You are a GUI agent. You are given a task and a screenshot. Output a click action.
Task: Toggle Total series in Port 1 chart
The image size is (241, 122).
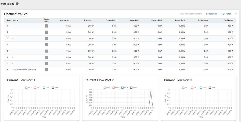[x=55, y=87]
